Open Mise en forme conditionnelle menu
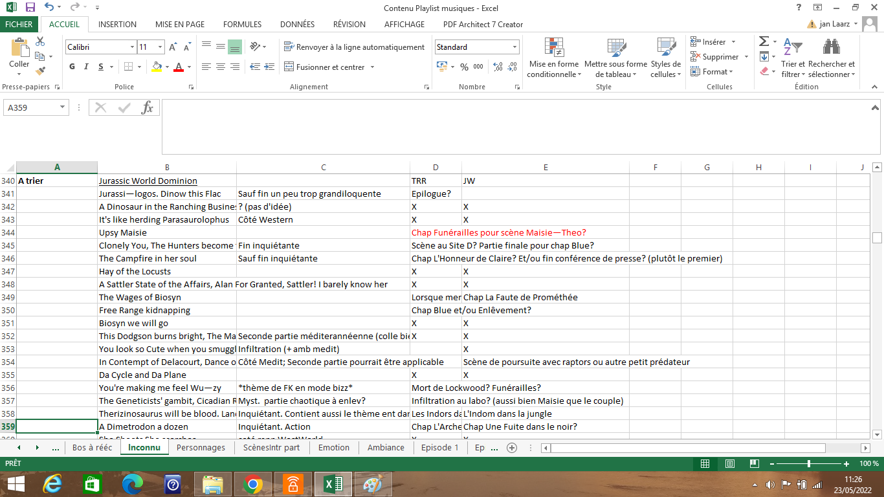This screenshot has height=497, width=884. 554,58
